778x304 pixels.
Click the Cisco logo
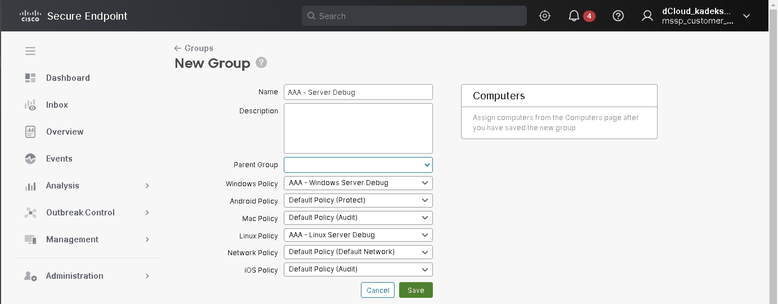pos(30,16)
